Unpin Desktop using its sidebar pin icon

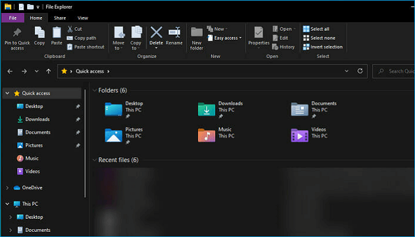pos(78,106)
